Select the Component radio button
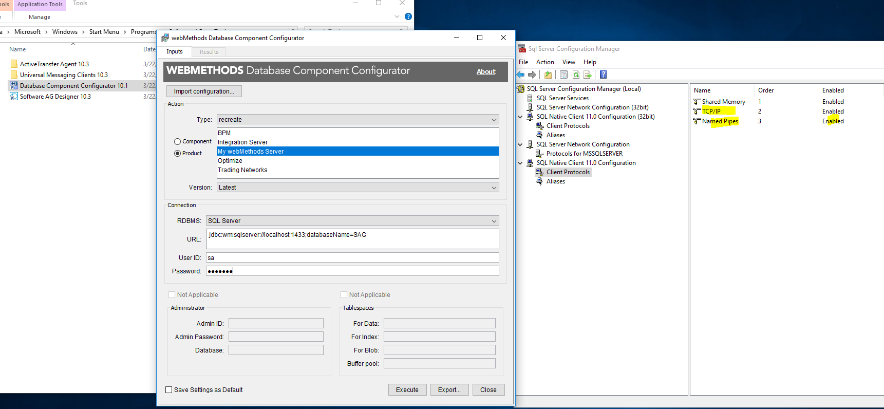This screenshot has height=409, width=884. click(178, 142)
